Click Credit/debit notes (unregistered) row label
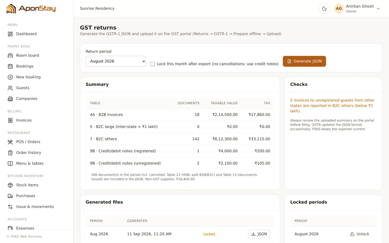 [125, 163]
